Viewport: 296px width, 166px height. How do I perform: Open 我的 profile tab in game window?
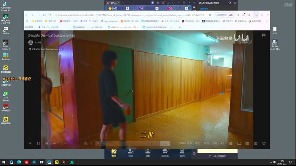182,153
